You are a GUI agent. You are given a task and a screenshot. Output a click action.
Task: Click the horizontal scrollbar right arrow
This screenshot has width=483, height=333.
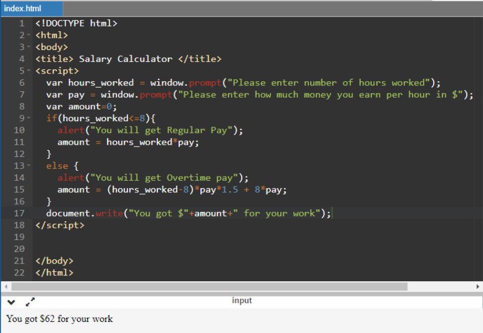tap(478, 287)
